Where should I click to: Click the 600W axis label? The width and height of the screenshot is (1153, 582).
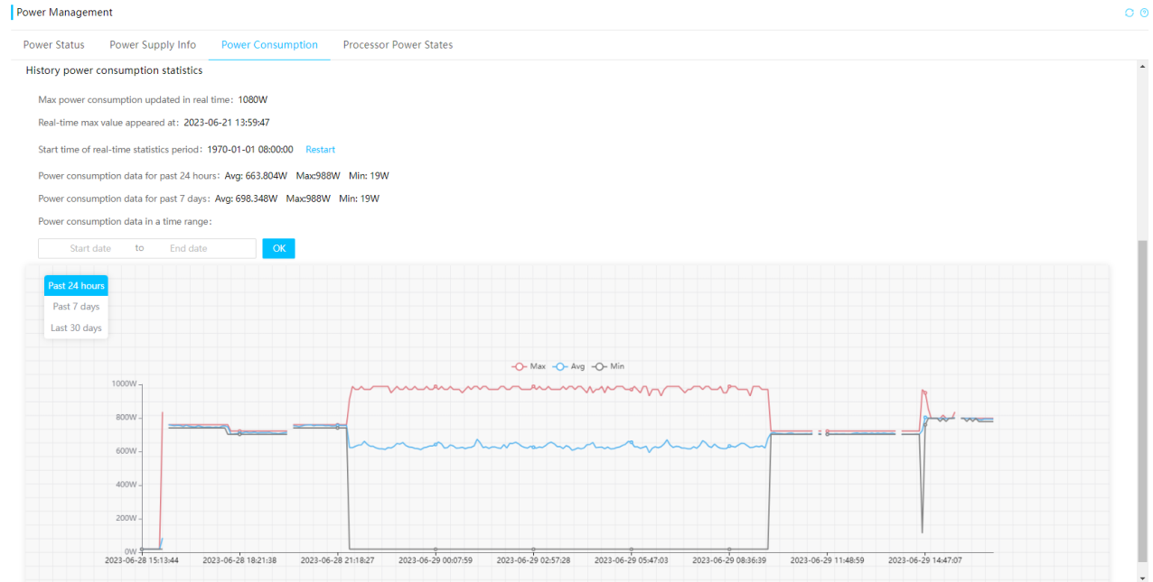tap(126, 451)
